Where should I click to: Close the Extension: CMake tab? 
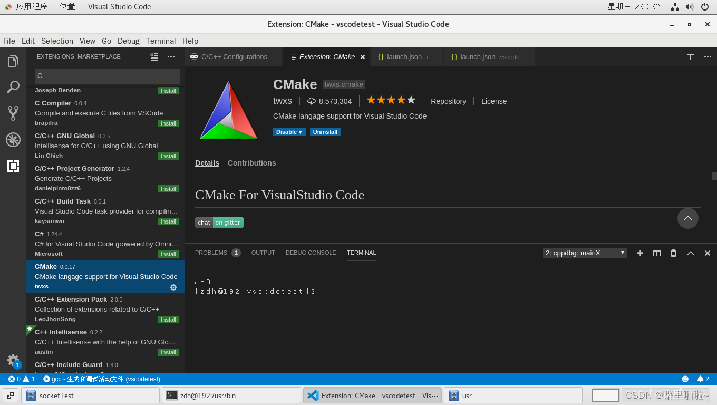[363, 57]
